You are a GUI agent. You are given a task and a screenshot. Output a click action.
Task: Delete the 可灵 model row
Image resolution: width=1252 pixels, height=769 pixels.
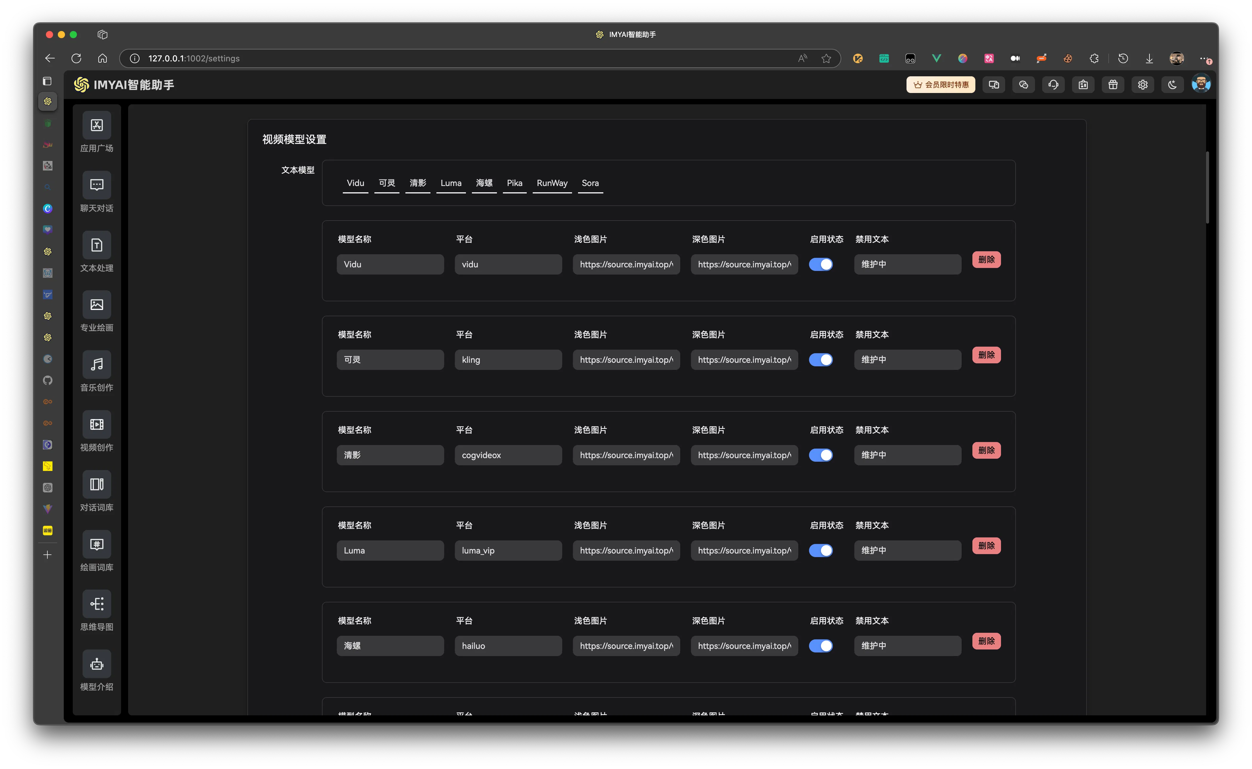(986, 355)
